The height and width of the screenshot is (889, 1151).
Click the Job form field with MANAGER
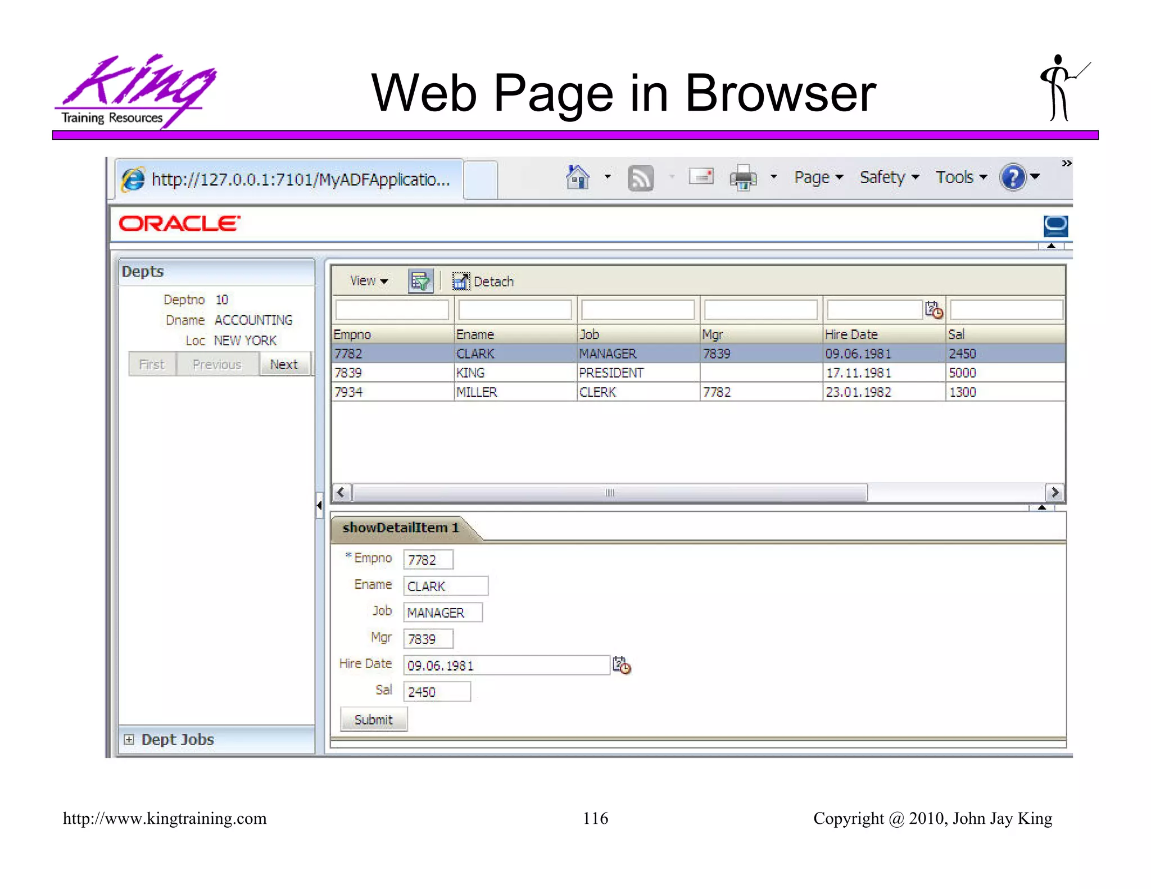(x=443, y=613)
